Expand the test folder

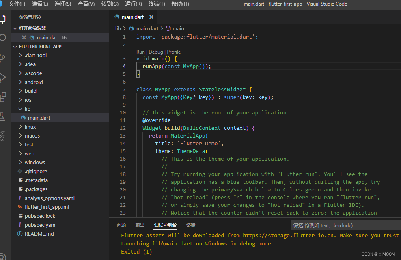tap(20, 144)
